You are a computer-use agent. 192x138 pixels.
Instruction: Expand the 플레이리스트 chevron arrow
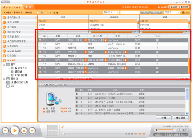(35, 18)
